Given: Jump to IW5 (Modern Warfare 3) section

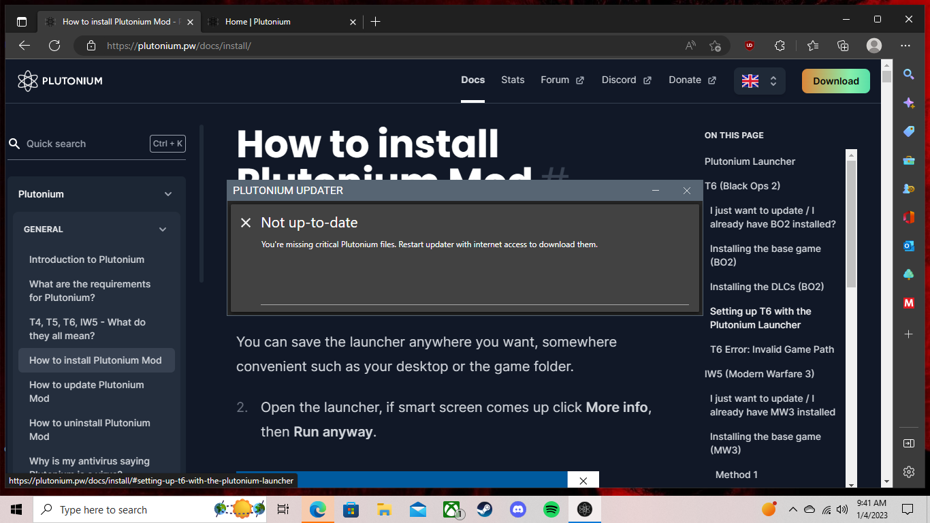Looking at the screenshot, I should click(759, 374).
